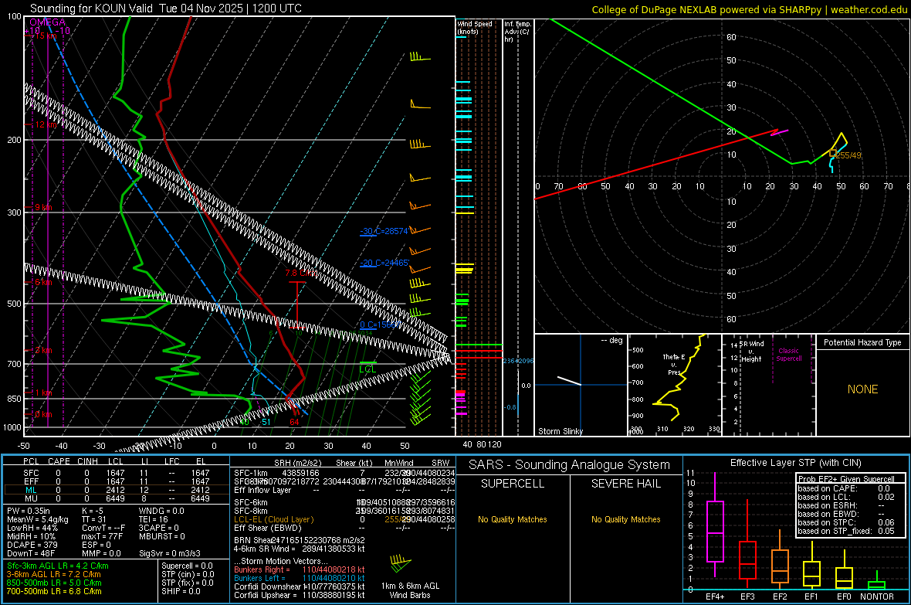Viewport: 911px width, 605px height.
Task: Click the Sfc-3km AGL LR = 4.2 C/km line
Action: point(58,566)
